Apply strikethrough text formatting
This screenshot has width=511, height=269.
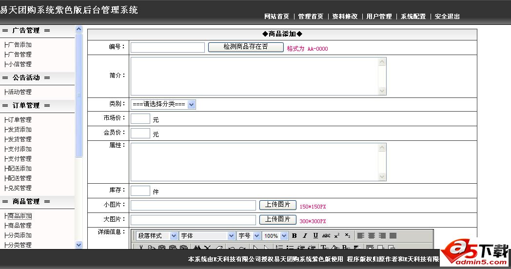coord(326,236)
